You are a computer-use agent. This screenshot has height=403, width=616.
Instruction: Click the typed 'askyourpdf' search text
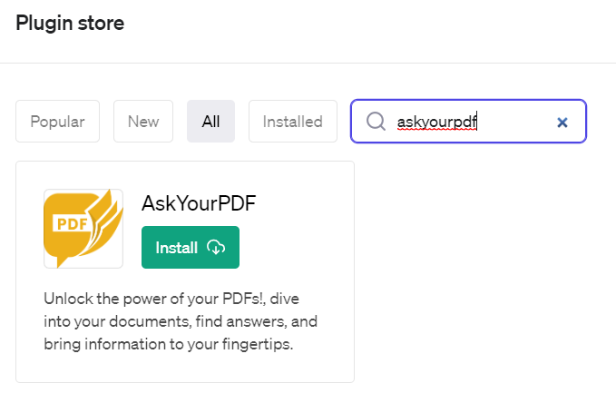[x=437, y=122]
